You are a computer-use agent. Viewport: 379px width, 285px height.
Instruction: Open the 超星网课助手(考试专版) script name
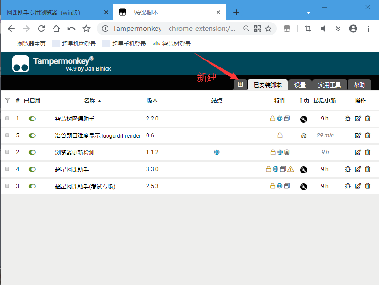pyautogui.click(x=85, y=186)
